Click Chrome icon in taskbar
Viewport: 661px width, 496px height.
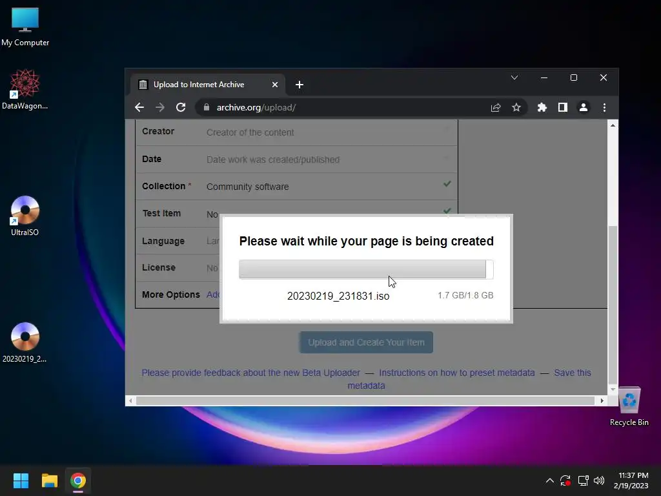(x=78, y=480)
